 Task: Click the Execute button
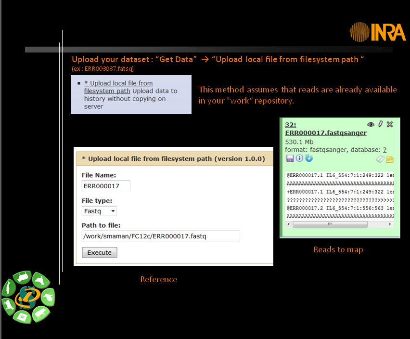pyautogui.click(x=99, y=252)
